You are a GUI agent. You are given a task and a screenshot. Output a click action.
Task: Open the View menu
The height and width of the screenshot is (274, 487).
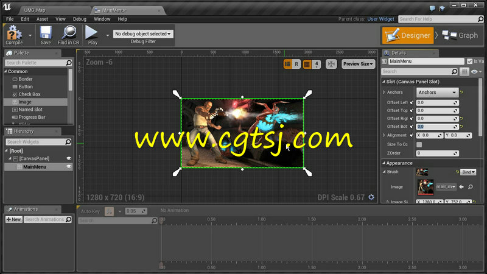[x=60, y=19]
